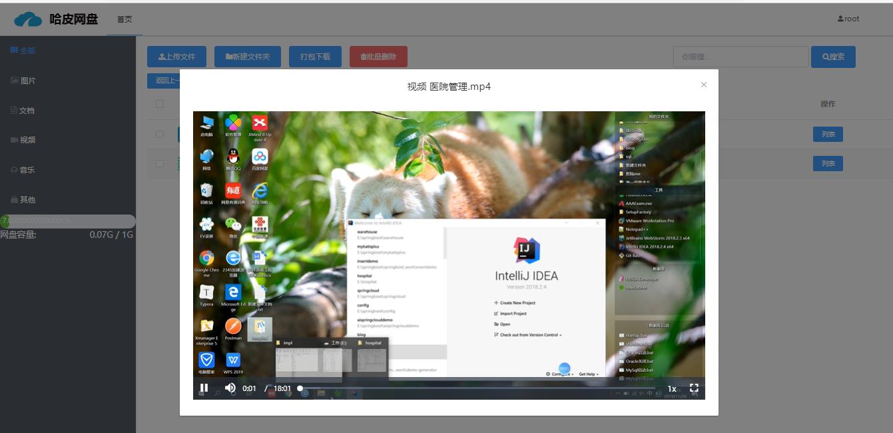This screenshot has height=433, width=893.
Task: Enter fullscreen mode for the video
Action: [x=694, y=388]
